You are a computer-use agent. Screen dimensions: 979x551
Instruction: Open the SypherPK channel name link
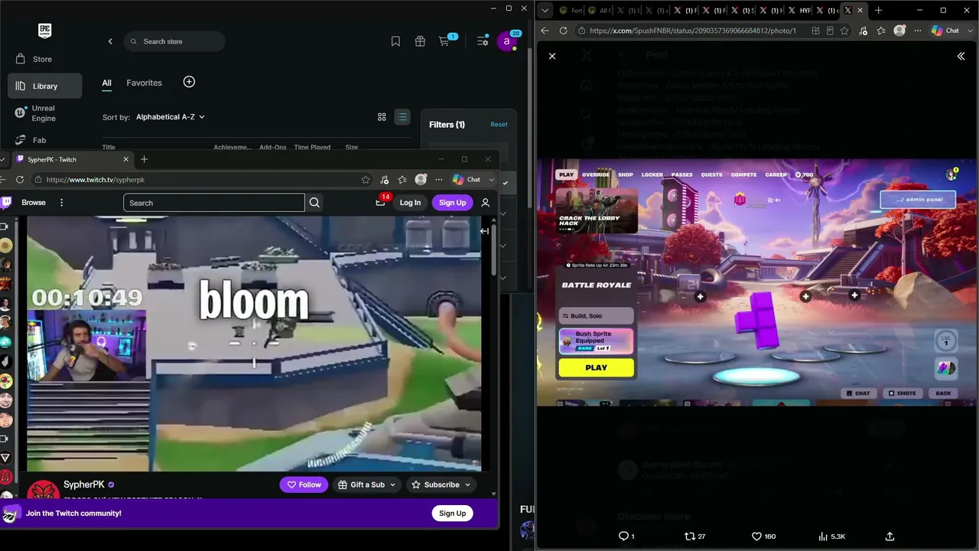point(84,484)
